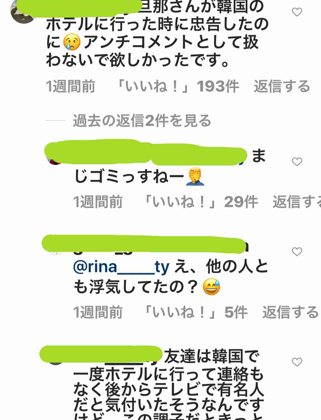
Task: Reply to the comment with 193 likes
Action: point(282,86)
